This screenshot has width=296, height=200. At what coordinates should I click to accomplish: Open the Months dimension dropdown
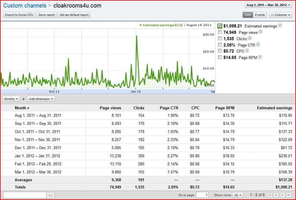[x=11, y=99]
